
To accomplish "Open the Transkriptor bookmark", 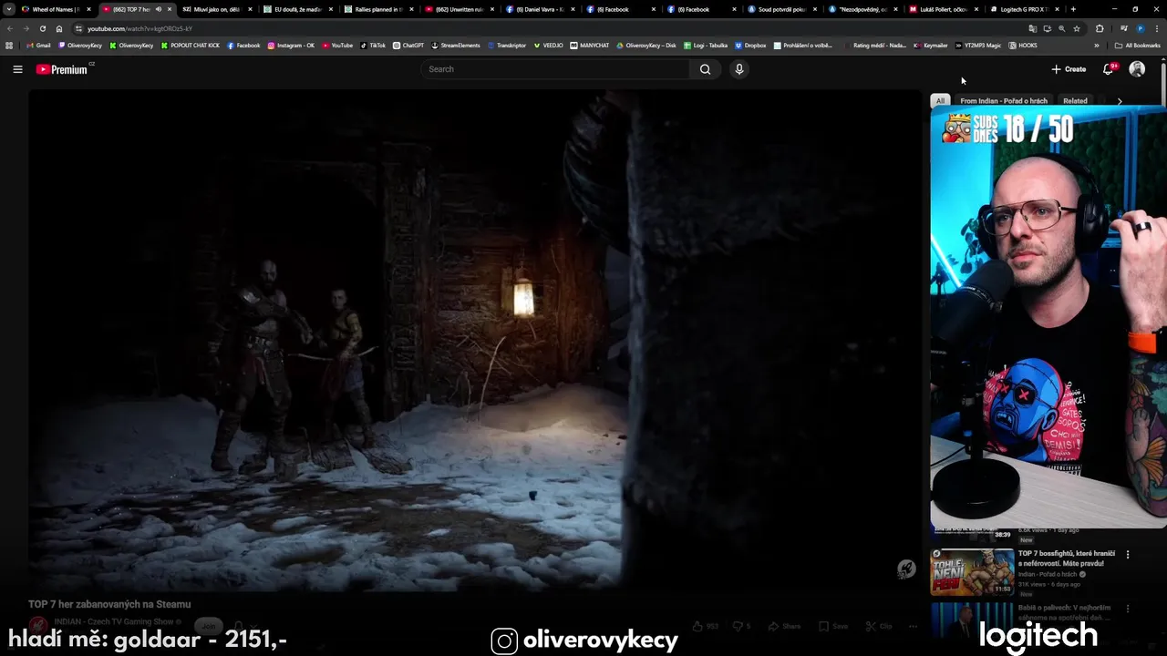I will point(507,46).
